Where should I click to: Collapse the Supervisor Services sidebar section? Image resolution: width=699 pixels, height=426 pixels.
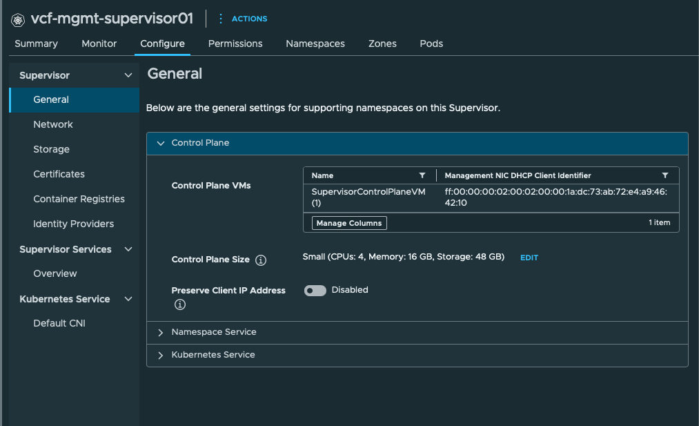tap(128, 249)
